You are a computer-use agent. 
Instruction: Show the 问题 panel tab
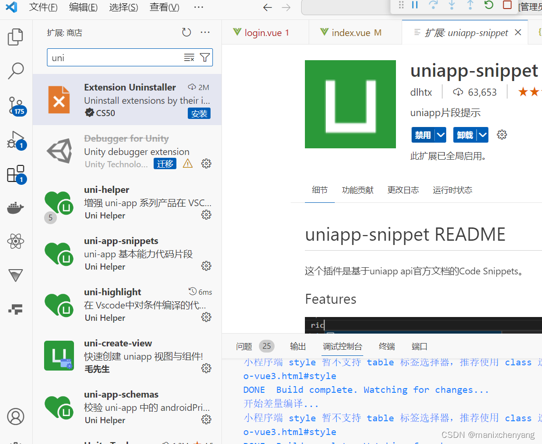[244, 346]
